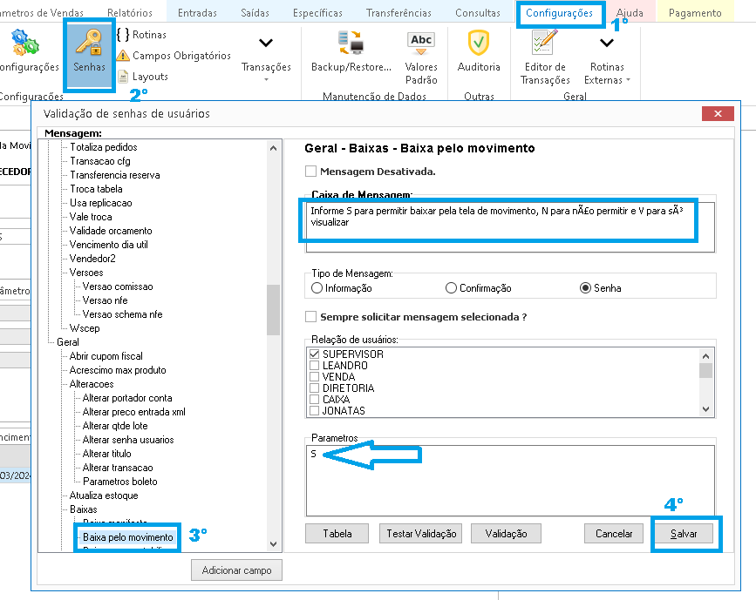The height and width of the screenshot is (600, 756).
Task: Open the Ajuda tab
Action: coord(630,13)
